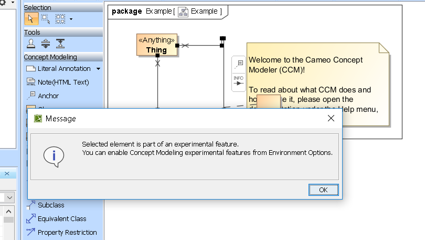Click the anchor smart manipulator beside the note
425x240 pixels.
239,65
